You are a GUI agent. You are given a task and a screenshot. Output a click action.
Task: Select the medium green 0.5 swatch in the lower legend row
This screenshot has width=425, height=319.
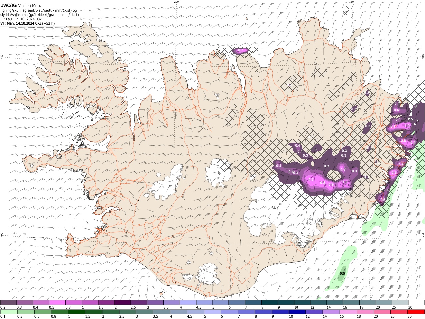coord(43,312)
